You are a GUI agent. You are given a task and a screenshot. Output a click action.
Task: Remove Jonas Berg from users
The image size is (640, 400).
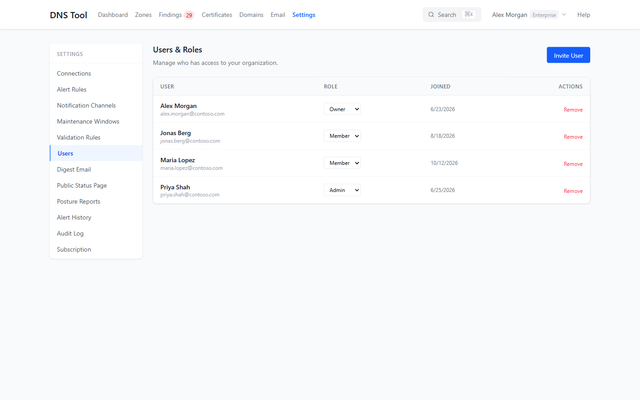pos(573,137)
